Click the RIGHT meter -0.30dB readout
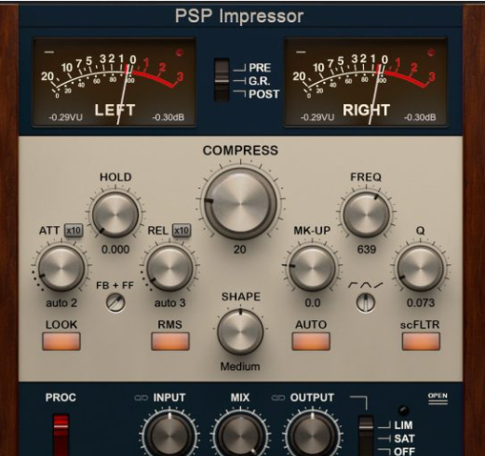Image resolution: width=485 pixels, height=456 pixels. pyautogui.click(x=420, y=117)
